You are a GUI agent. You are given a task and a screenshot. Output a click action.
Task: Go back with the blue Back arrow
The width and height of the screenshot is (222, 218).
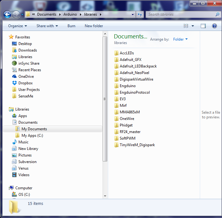click(7, 14)
